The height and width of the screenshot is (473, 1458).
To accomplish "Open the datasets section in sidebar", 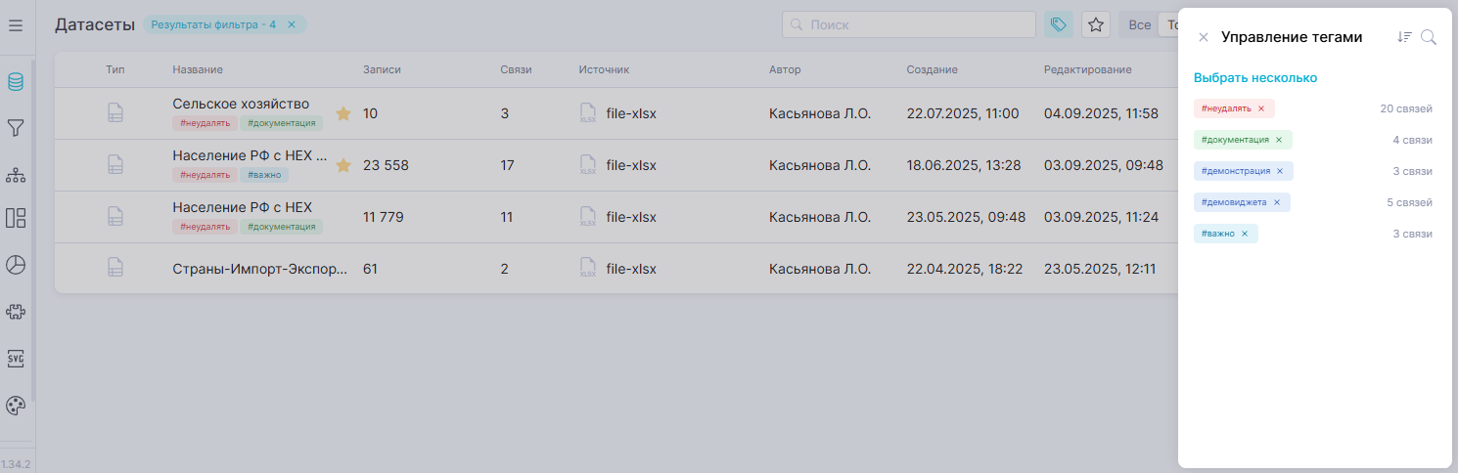I will pos(16,82).
